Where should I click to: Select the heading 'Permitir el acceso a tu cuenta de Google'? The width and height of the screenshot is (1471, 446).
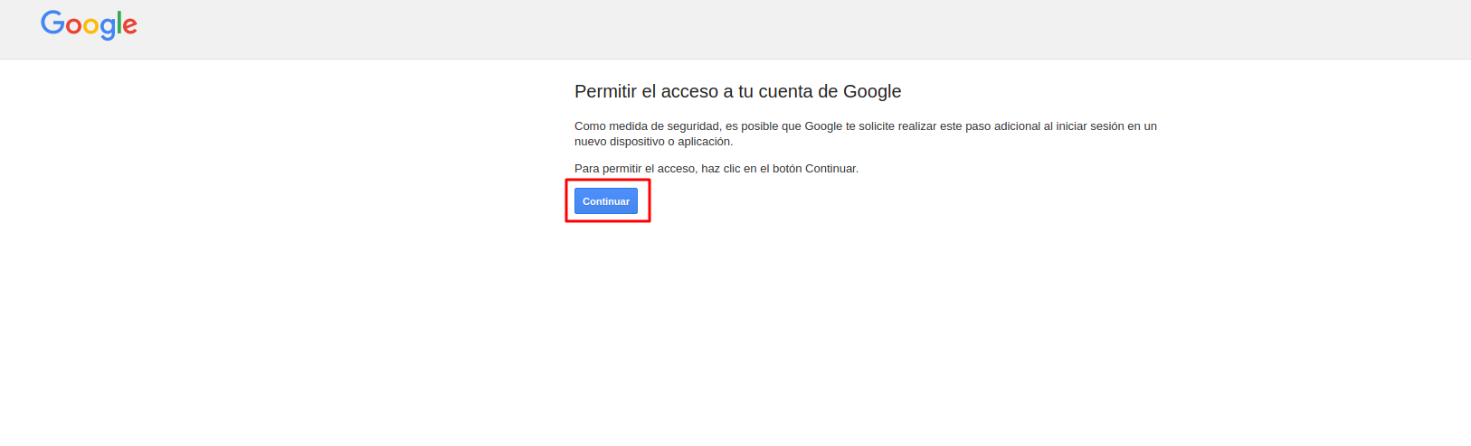click(x=738, y=91)
